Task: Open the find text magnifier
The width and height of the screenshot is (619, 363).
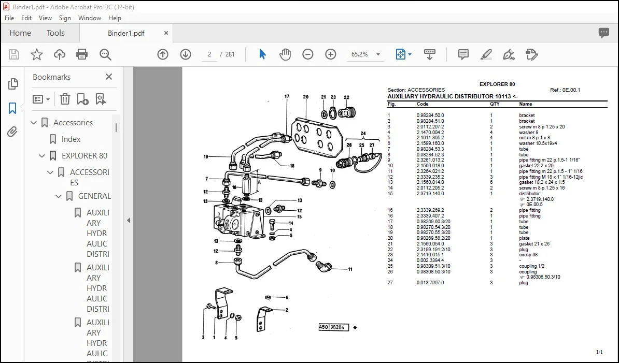Action: point(105,54)
